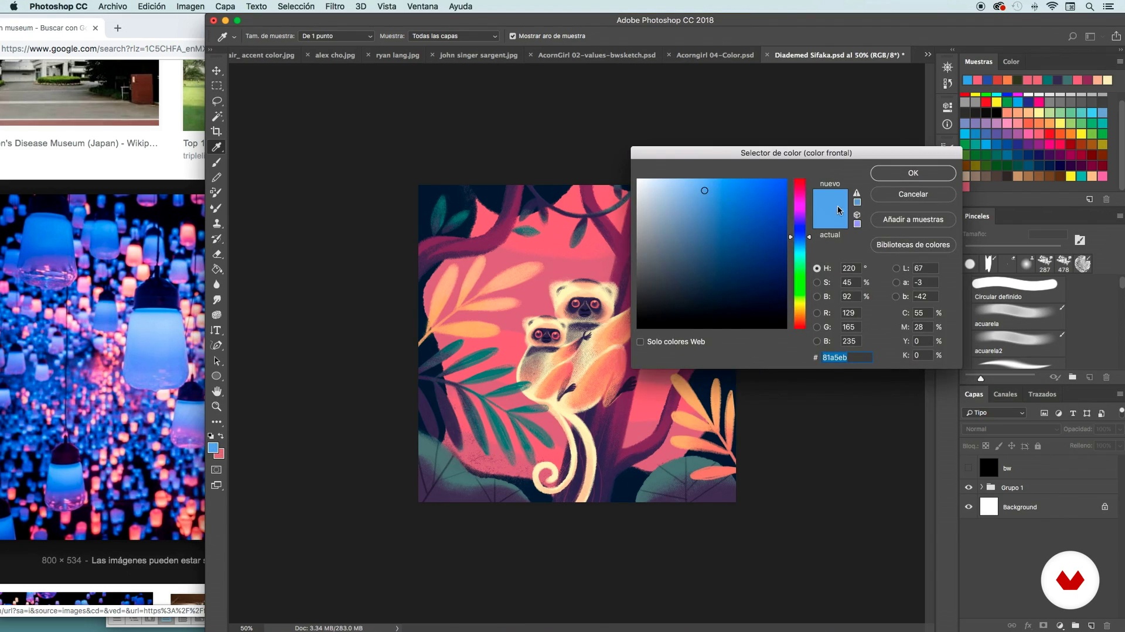
Task: Toggle Quick Mask mode icon
Action: [x=217, y=469]
